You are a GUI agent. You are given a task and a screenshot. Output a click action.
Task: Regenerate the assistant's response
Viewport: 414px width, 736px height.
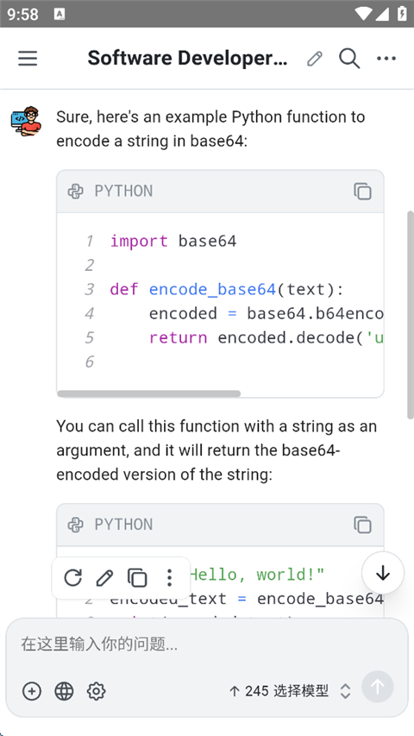pyautogui.click(x=72, y=577)
